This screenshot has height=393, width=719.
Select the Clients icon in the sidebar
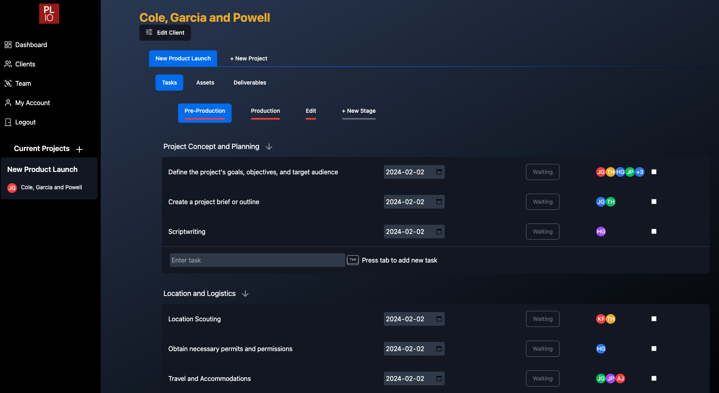pyautogui.click(x=8, y=64)
